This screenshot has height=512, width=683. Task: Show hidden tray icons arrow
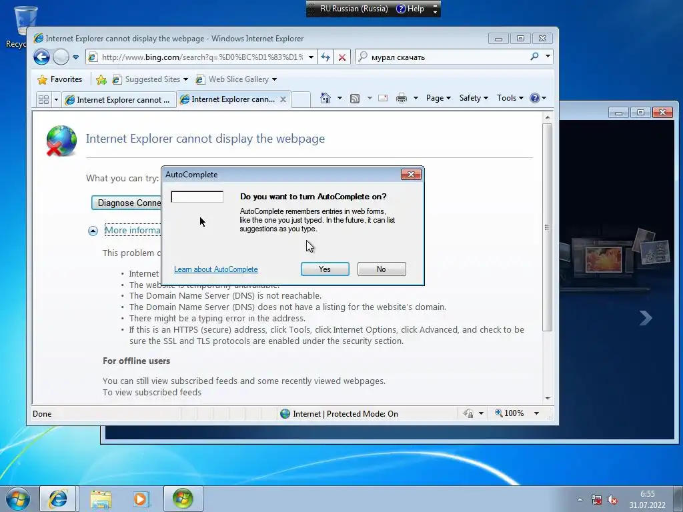(x=580, y=499)
